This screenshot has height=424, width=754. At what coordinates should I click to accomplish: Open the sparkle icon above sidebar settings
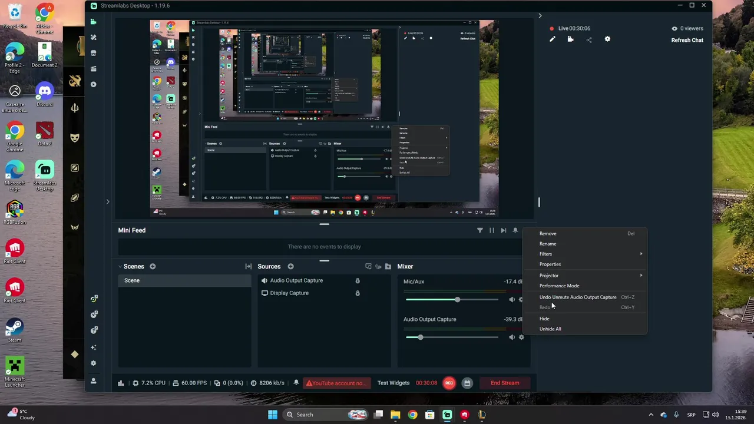[x=93, y=347]
